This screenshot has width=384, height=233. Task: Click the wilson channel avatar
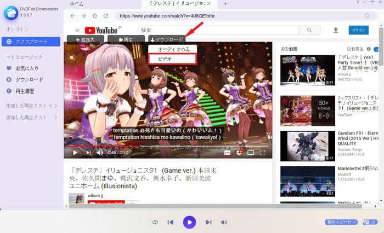coord(76,198)
